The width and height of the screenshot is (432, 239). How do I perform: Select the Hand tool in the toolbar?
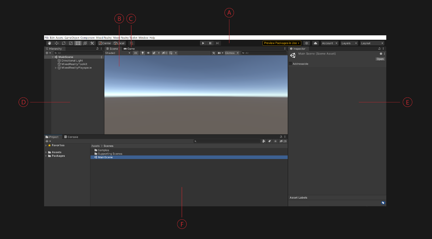pos(49,43)
